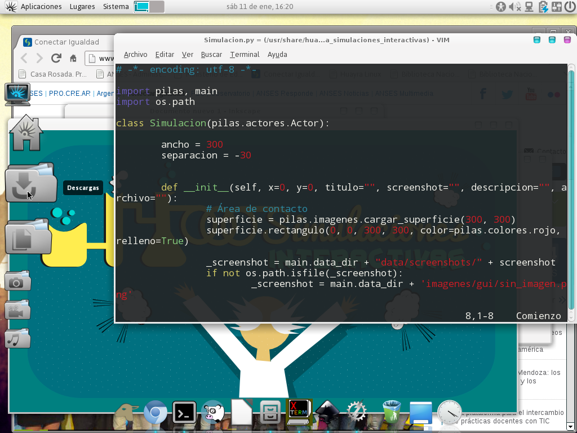Click the muted volume icon

click(x=514, y=7)
